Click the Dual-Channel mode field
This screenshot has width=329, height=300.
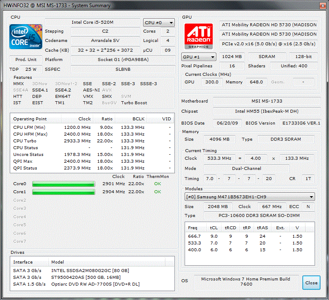click(246, 168)
